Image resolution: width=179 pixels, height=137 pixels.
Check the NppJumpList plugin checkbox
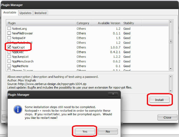tap(9, 56)
